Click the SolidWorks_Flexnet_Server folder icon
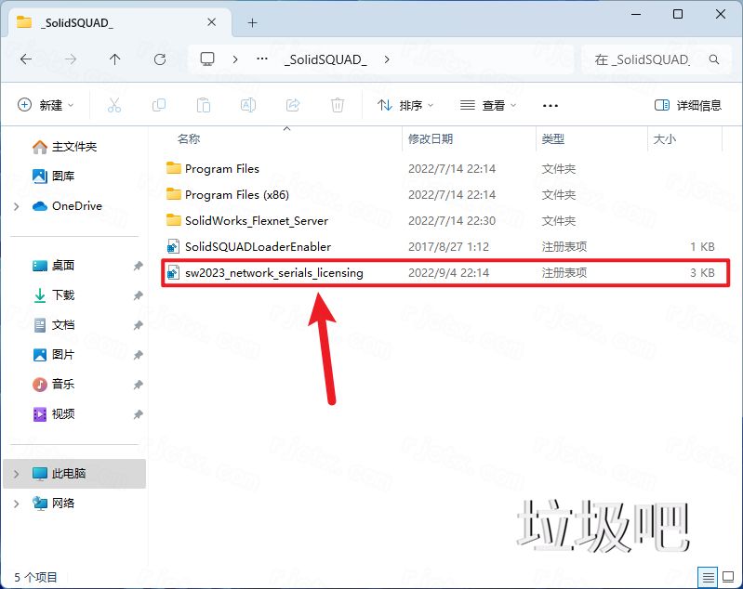The image size is (743, 589). (x=174, y=220)
